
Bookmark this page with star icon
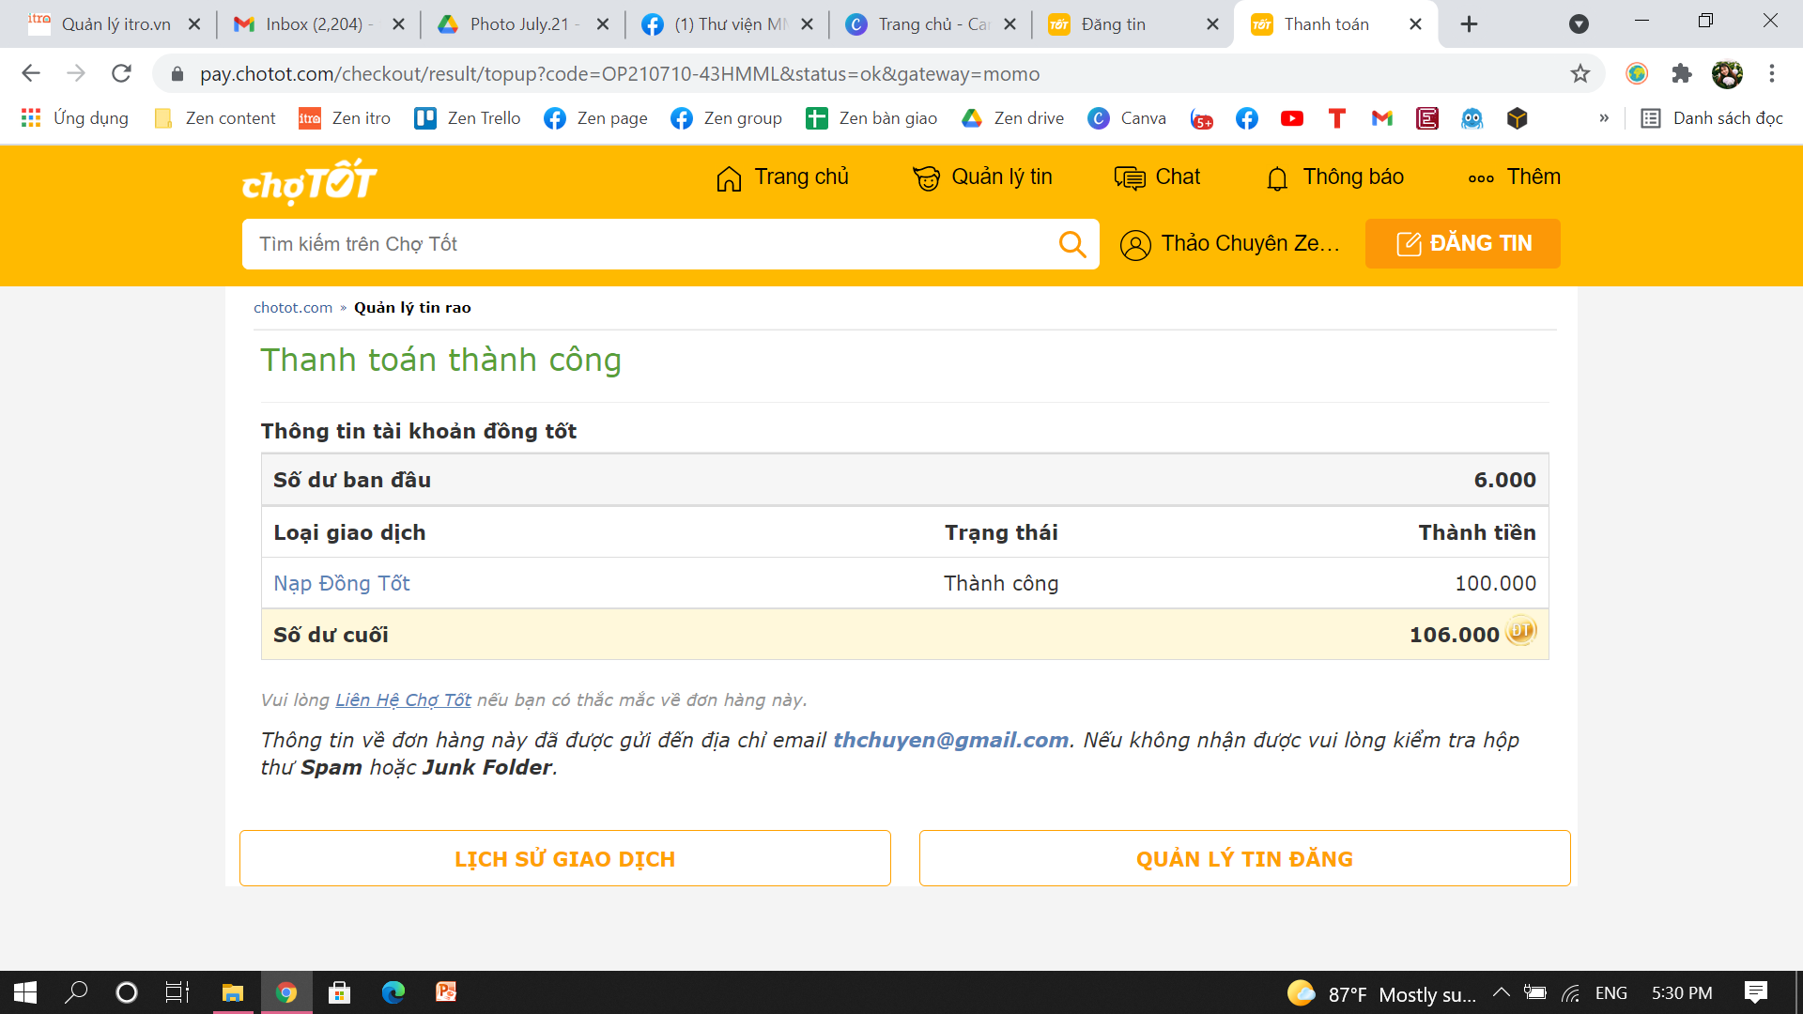(x=1580, y=74)
